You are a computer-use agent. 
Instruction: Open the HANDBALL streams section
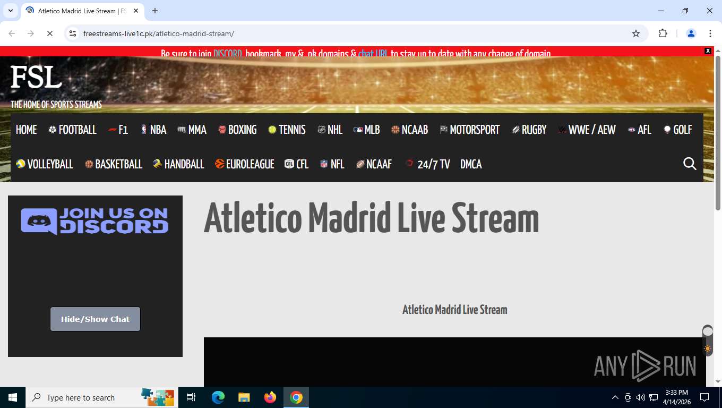(178, 164)
